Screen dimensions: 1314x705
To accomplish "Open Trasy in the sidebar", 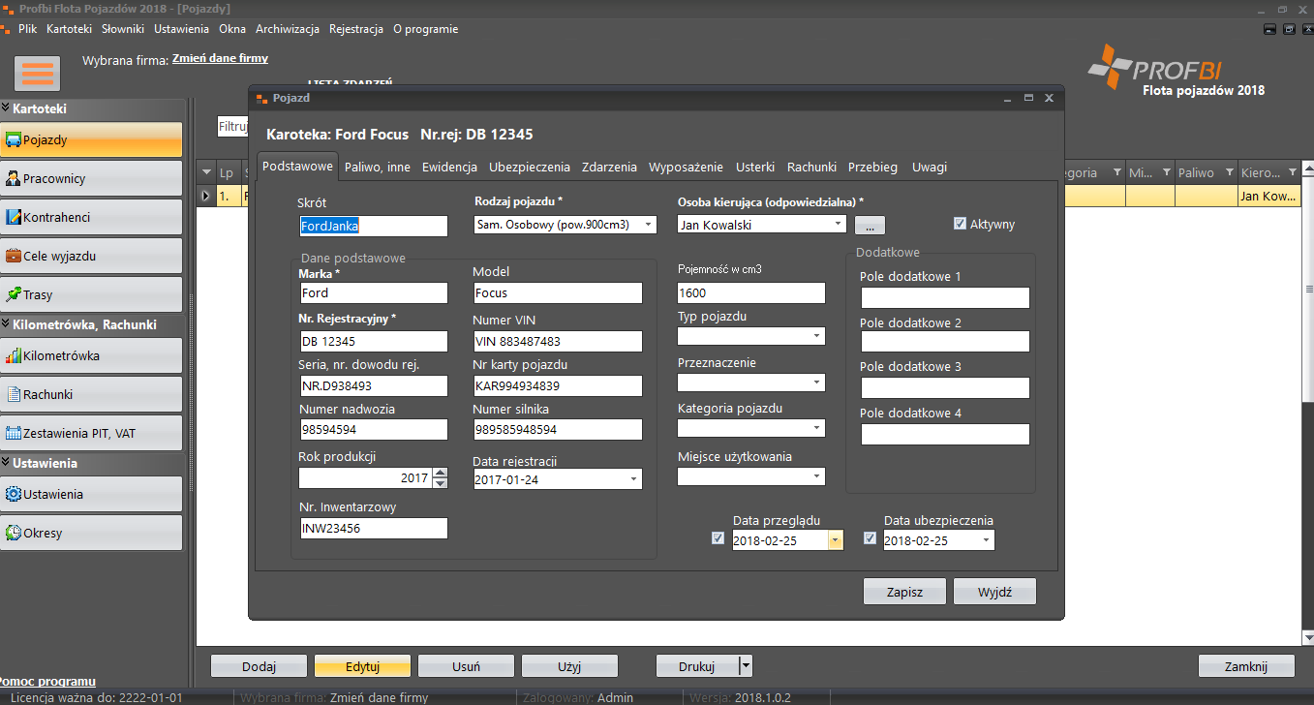I will click(91, 294).
